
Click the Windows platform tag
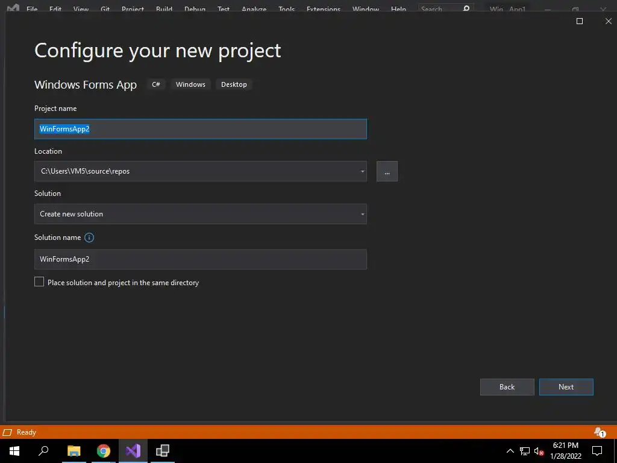(x=190, y=84)
